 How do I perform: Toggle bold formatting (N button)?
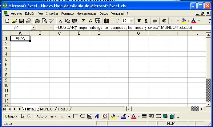click(x=139, y=21)
